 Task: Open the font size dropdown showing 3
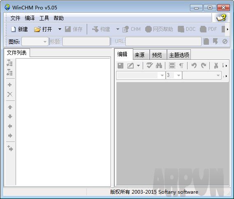tap(174, 75)
